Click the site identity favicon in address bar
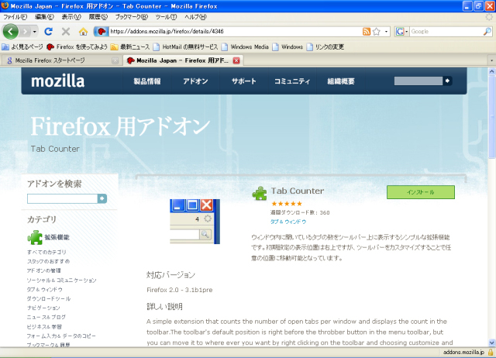Viewport: 496px width, 358px height. (x=102, y=31)
